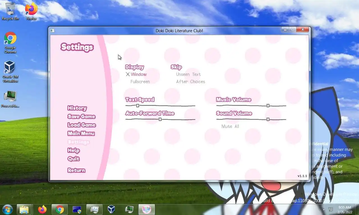Select the Google Chrome desktop shortcut
This screenshot has height=215, width=359.
(10, 43)
